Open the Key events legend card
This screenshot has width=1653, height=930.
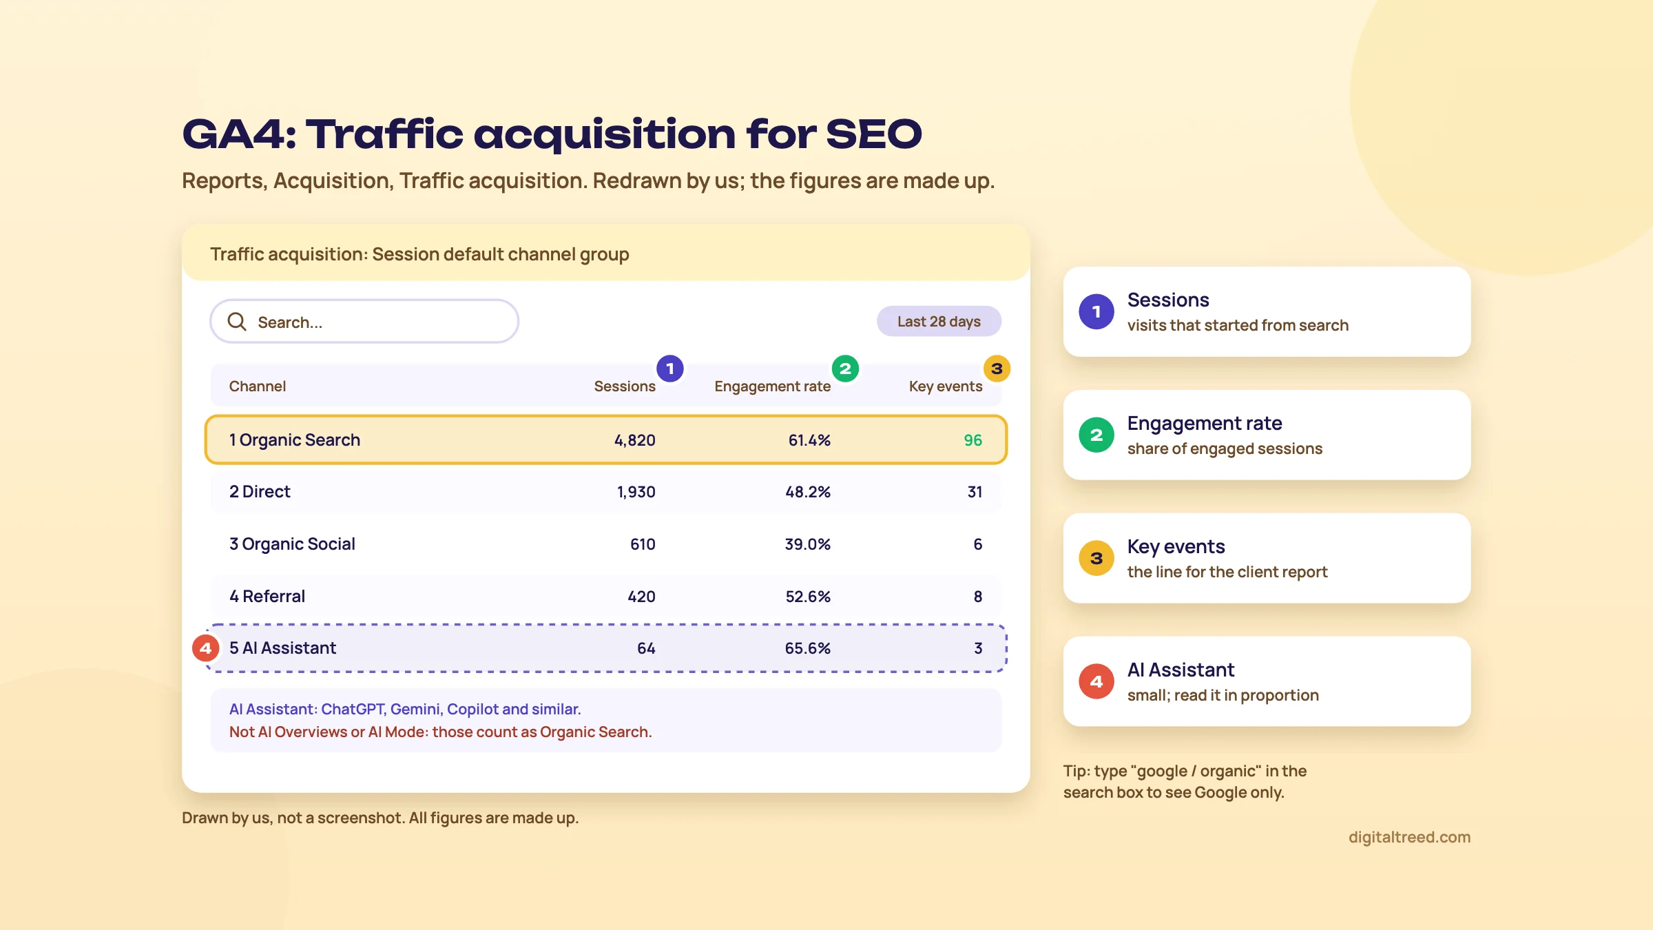[1267, 558]
